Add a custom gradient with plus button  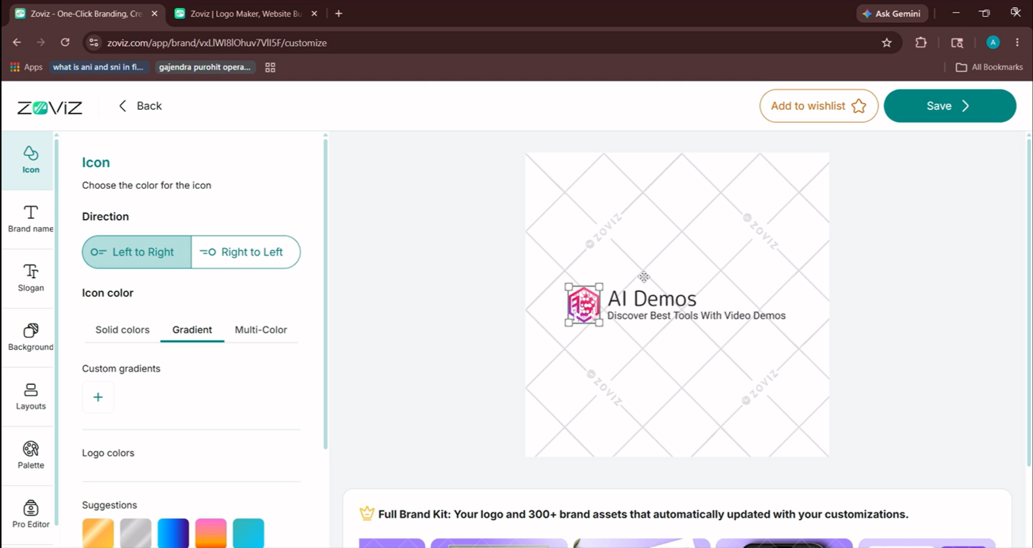(98, 397)
